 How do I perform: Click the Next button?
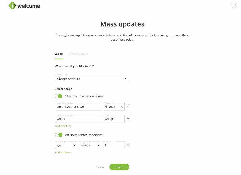pyautogui.click(x=119, y=167)
